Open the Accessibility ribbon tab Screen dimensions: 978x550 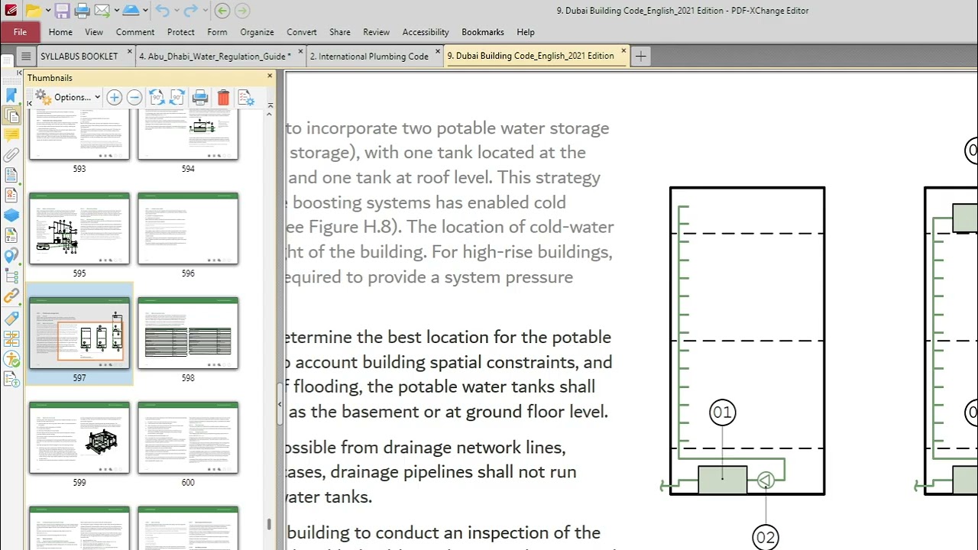(426, 32)
